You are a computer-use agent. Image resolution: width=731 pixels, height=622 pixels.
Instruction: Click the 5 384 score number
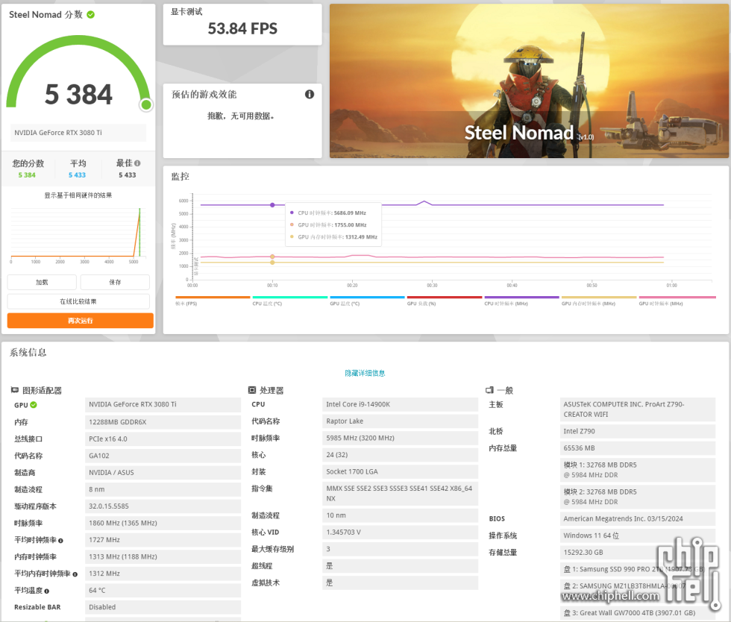tap(78, 94)
